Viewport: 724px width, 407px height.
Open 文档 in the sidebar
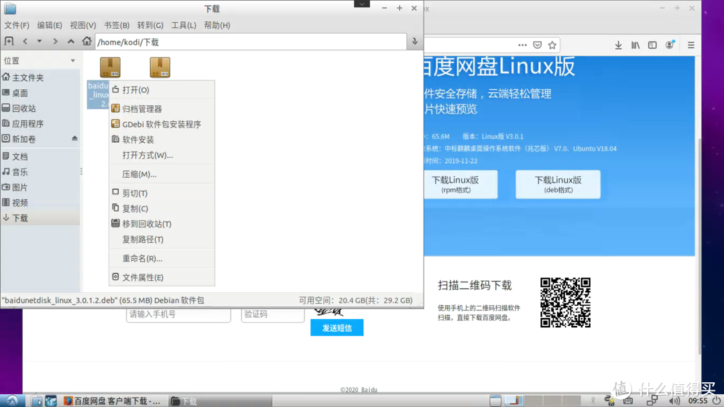40,157
